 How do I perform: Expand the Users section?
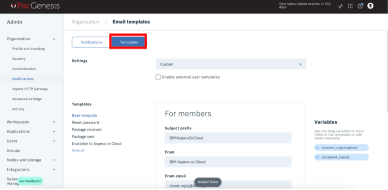pyautogui.click(x=54, y=141)
